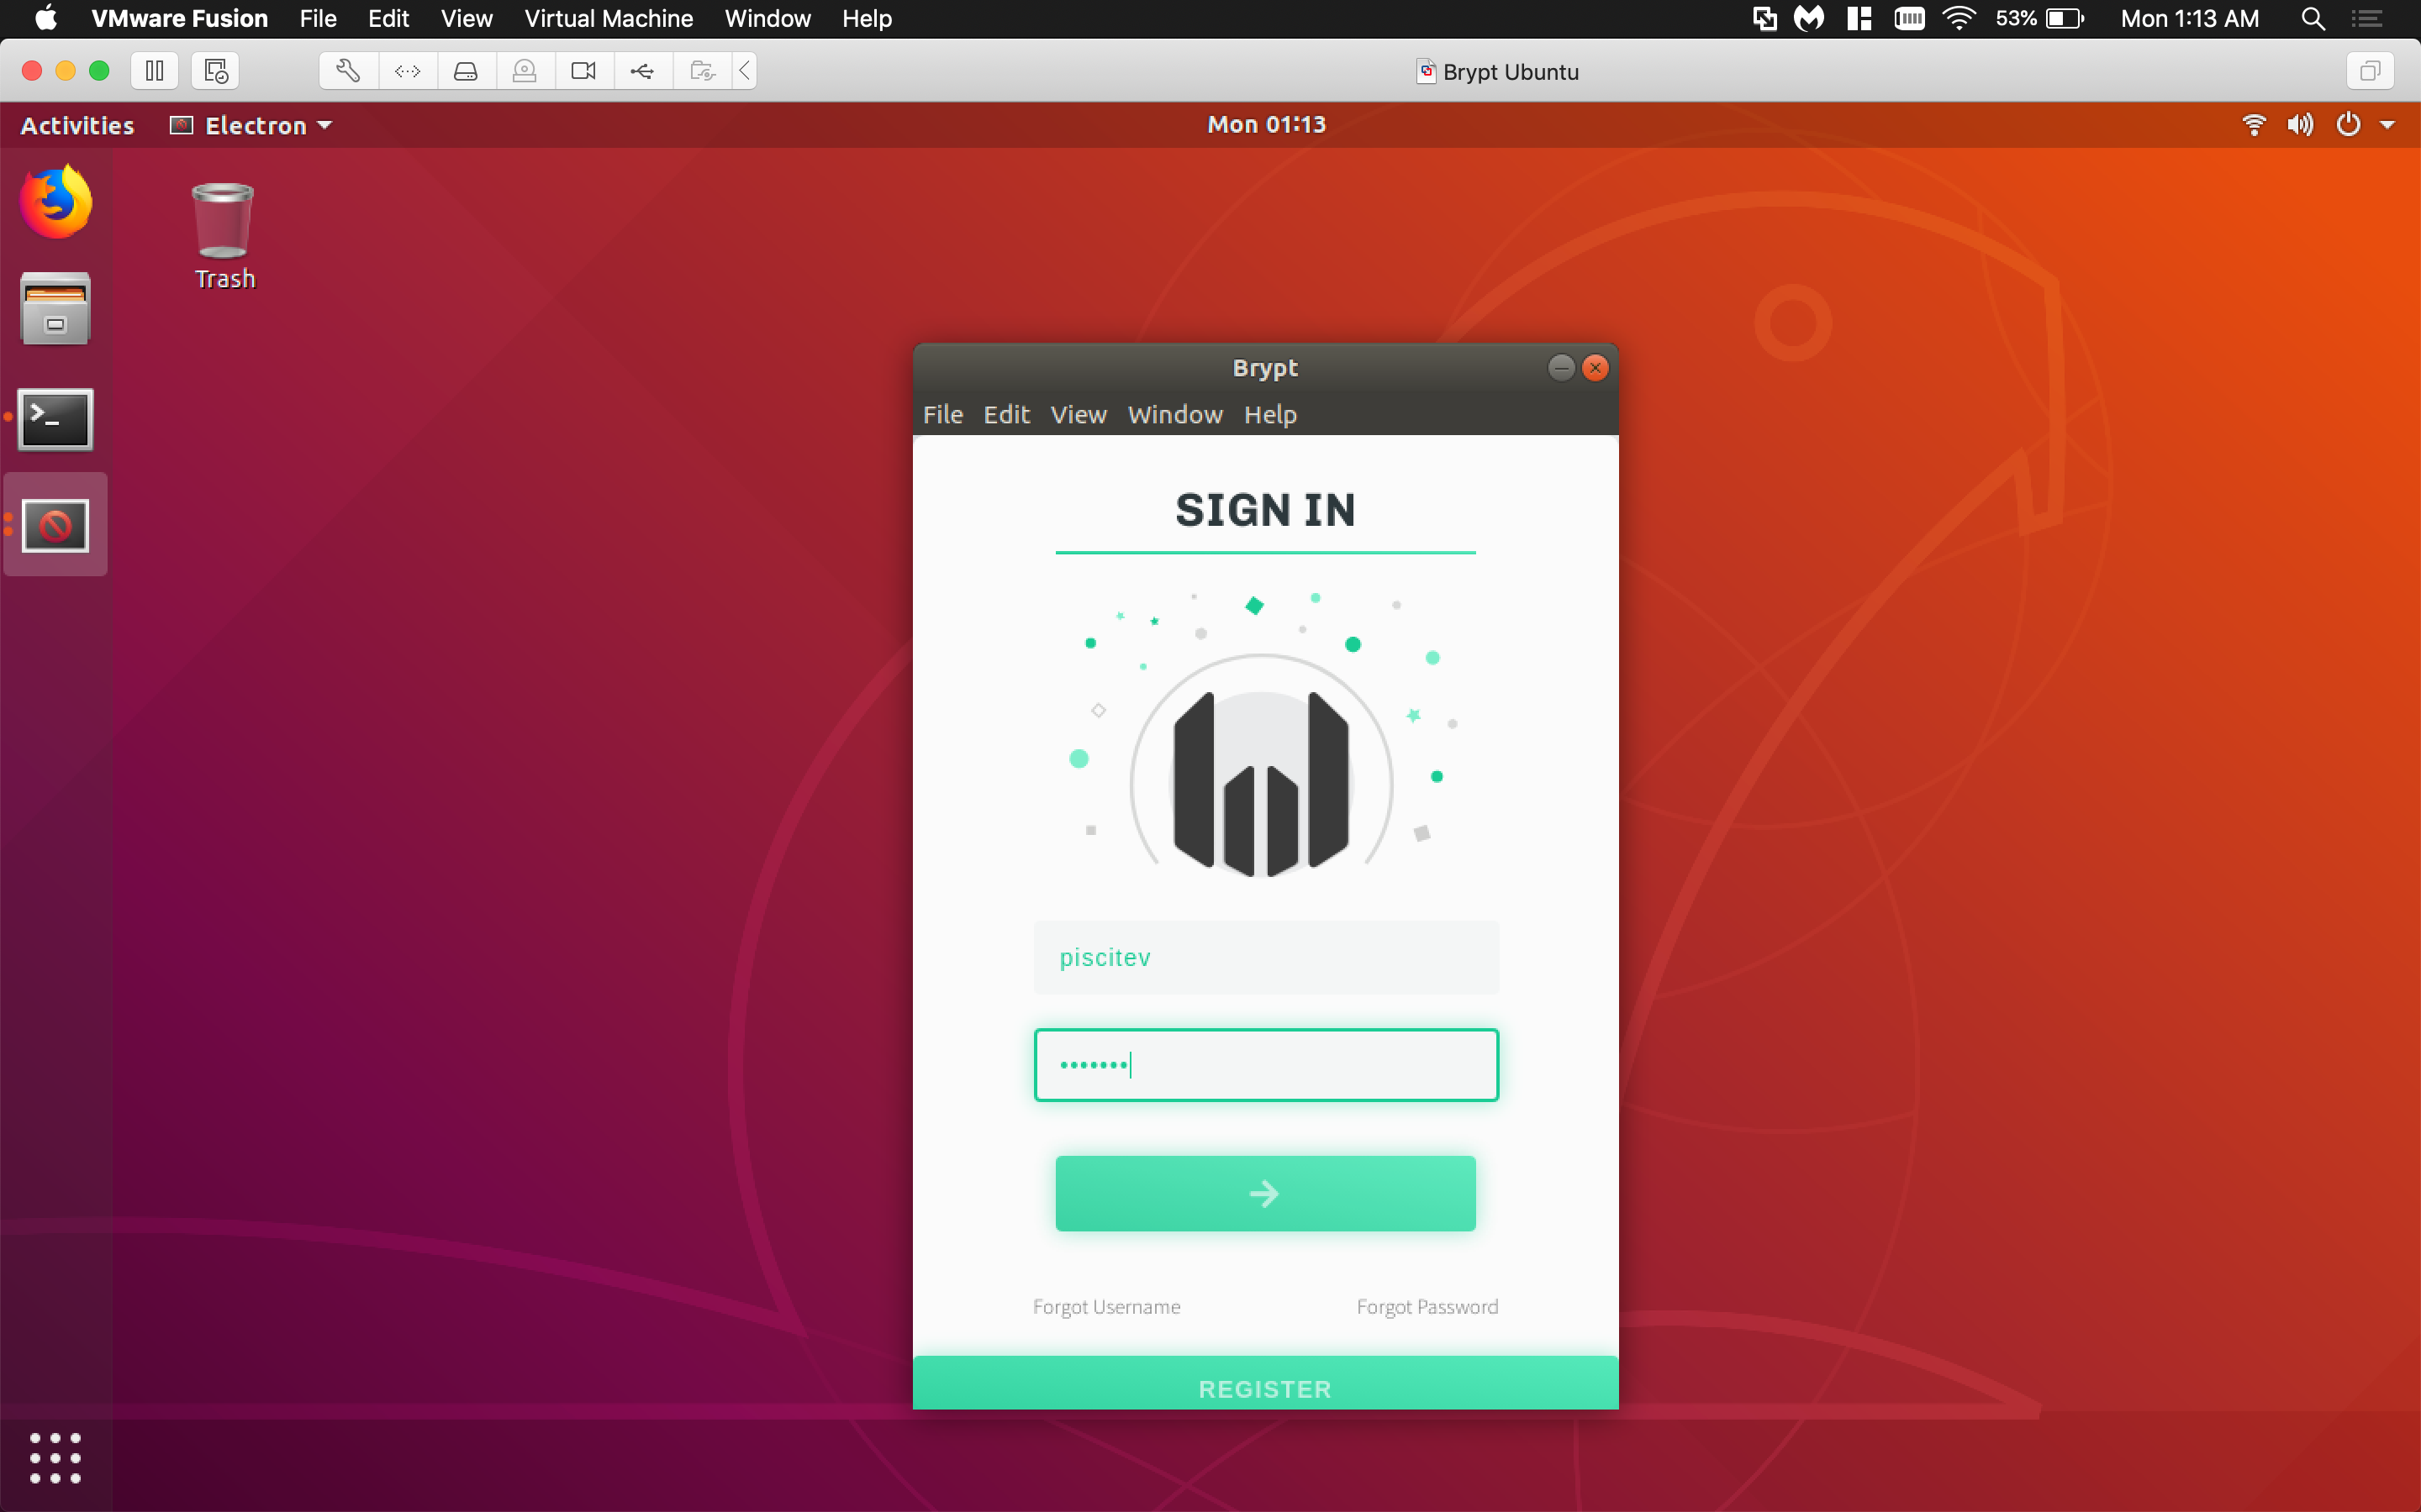Open the Ubuntu Activities overview

(x=77, y=125)
